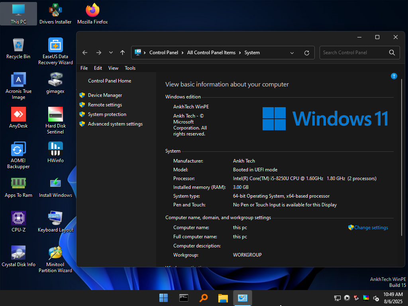This screenshot has width=408, height=306.
Task: Open the File menu
Action: coord(84,68)
